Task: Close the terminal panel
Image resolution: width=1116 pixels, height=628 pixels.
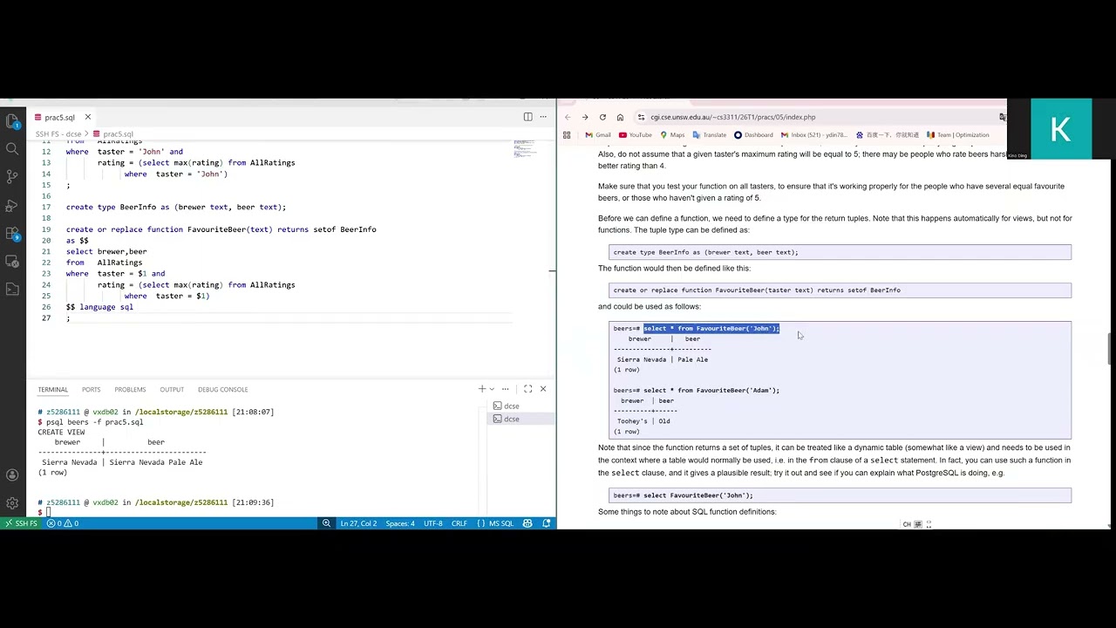Action: point(543,389)
